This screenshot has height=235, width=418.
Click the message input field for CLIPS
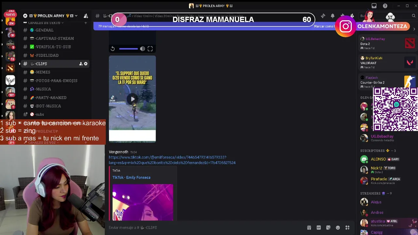[206, 227]
